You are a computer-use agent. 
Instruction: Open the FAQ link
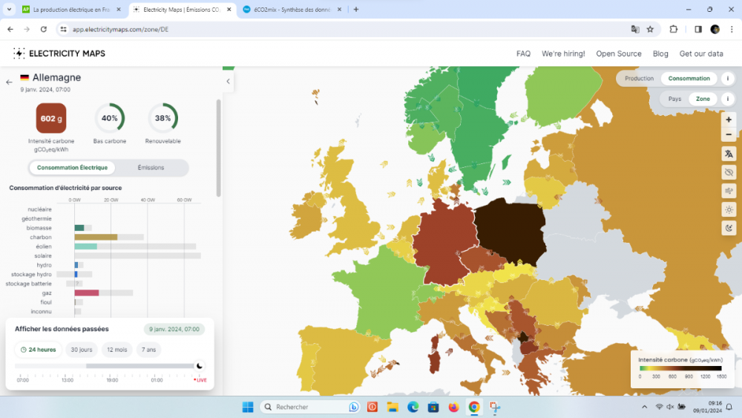coord(523,53)
